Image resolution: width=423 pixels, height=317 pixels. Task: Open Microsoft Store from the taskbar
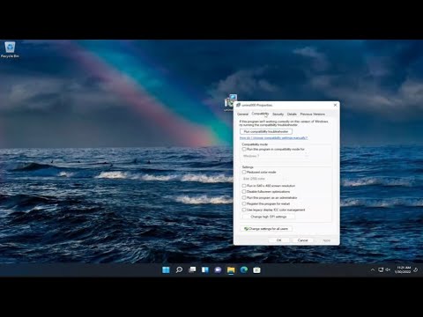coord(256,269)
